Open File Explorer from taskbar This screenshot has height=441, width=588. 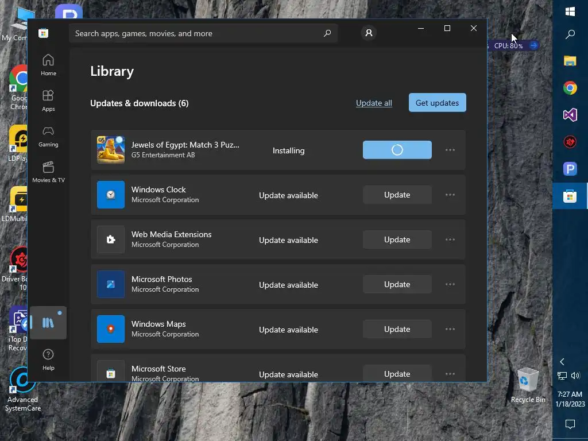pos(570,61)
